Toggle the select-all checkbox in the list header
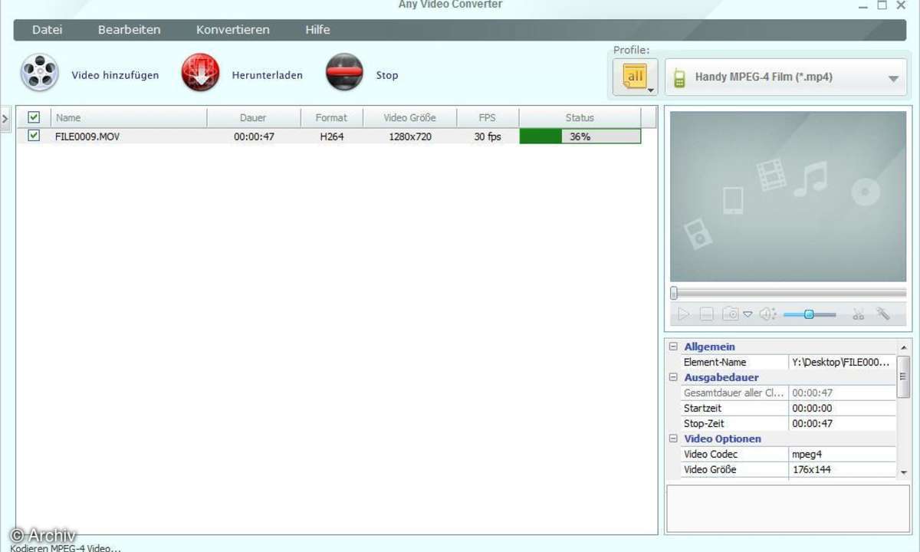 coord(34,117)
